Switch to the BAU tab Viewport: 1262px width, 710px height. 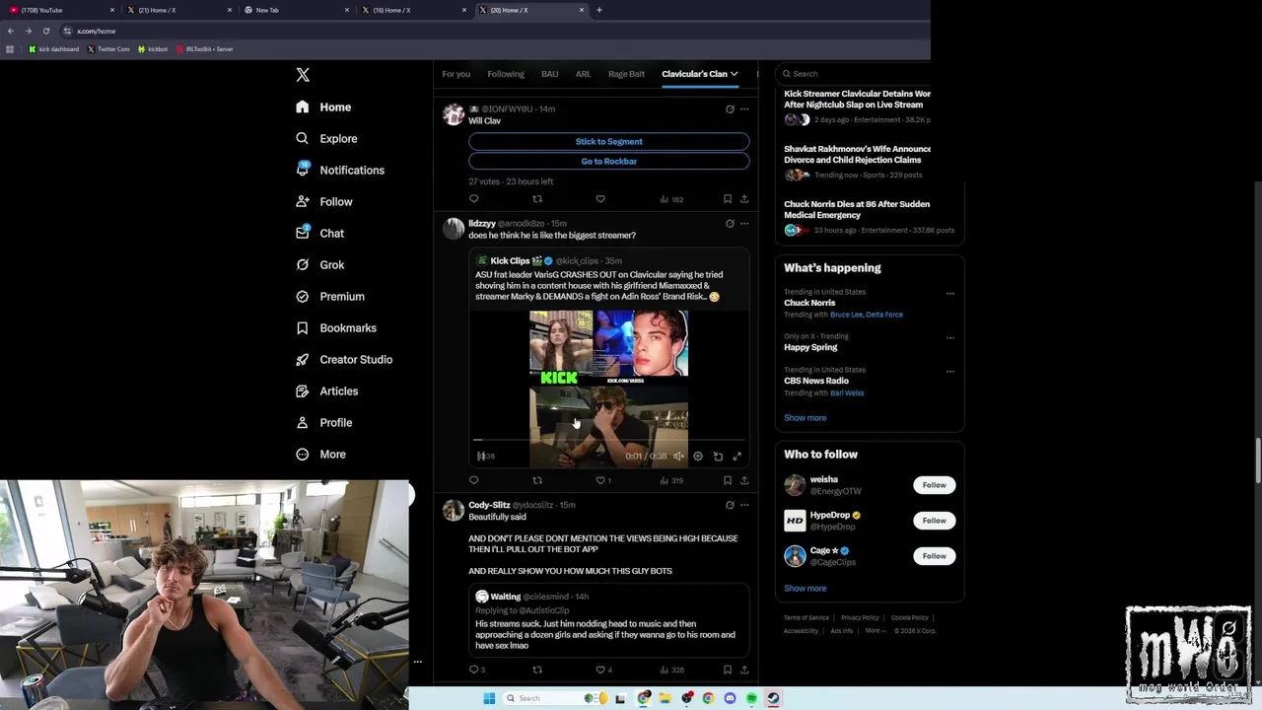[x=549, y=74]
